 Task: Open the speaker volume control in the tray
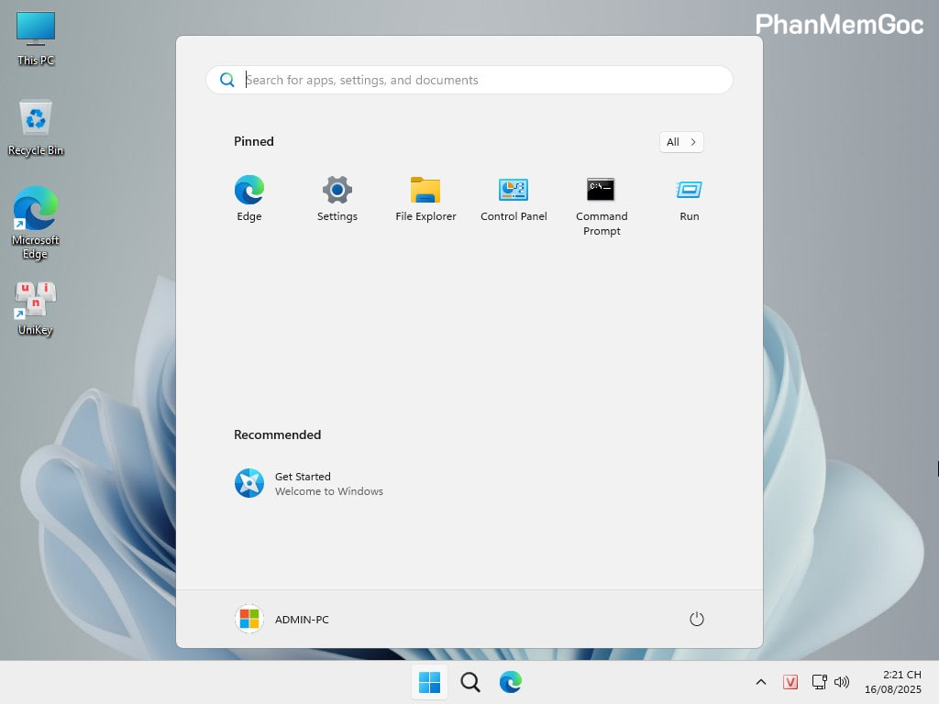842,682
